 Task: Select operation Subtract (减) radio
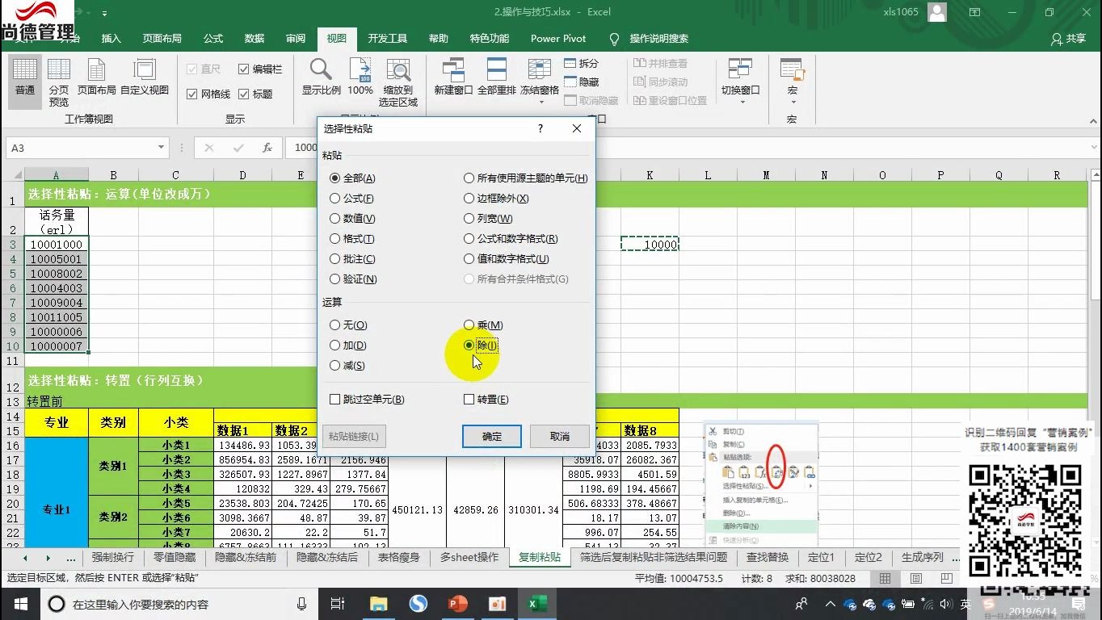[x=347, y=366]
